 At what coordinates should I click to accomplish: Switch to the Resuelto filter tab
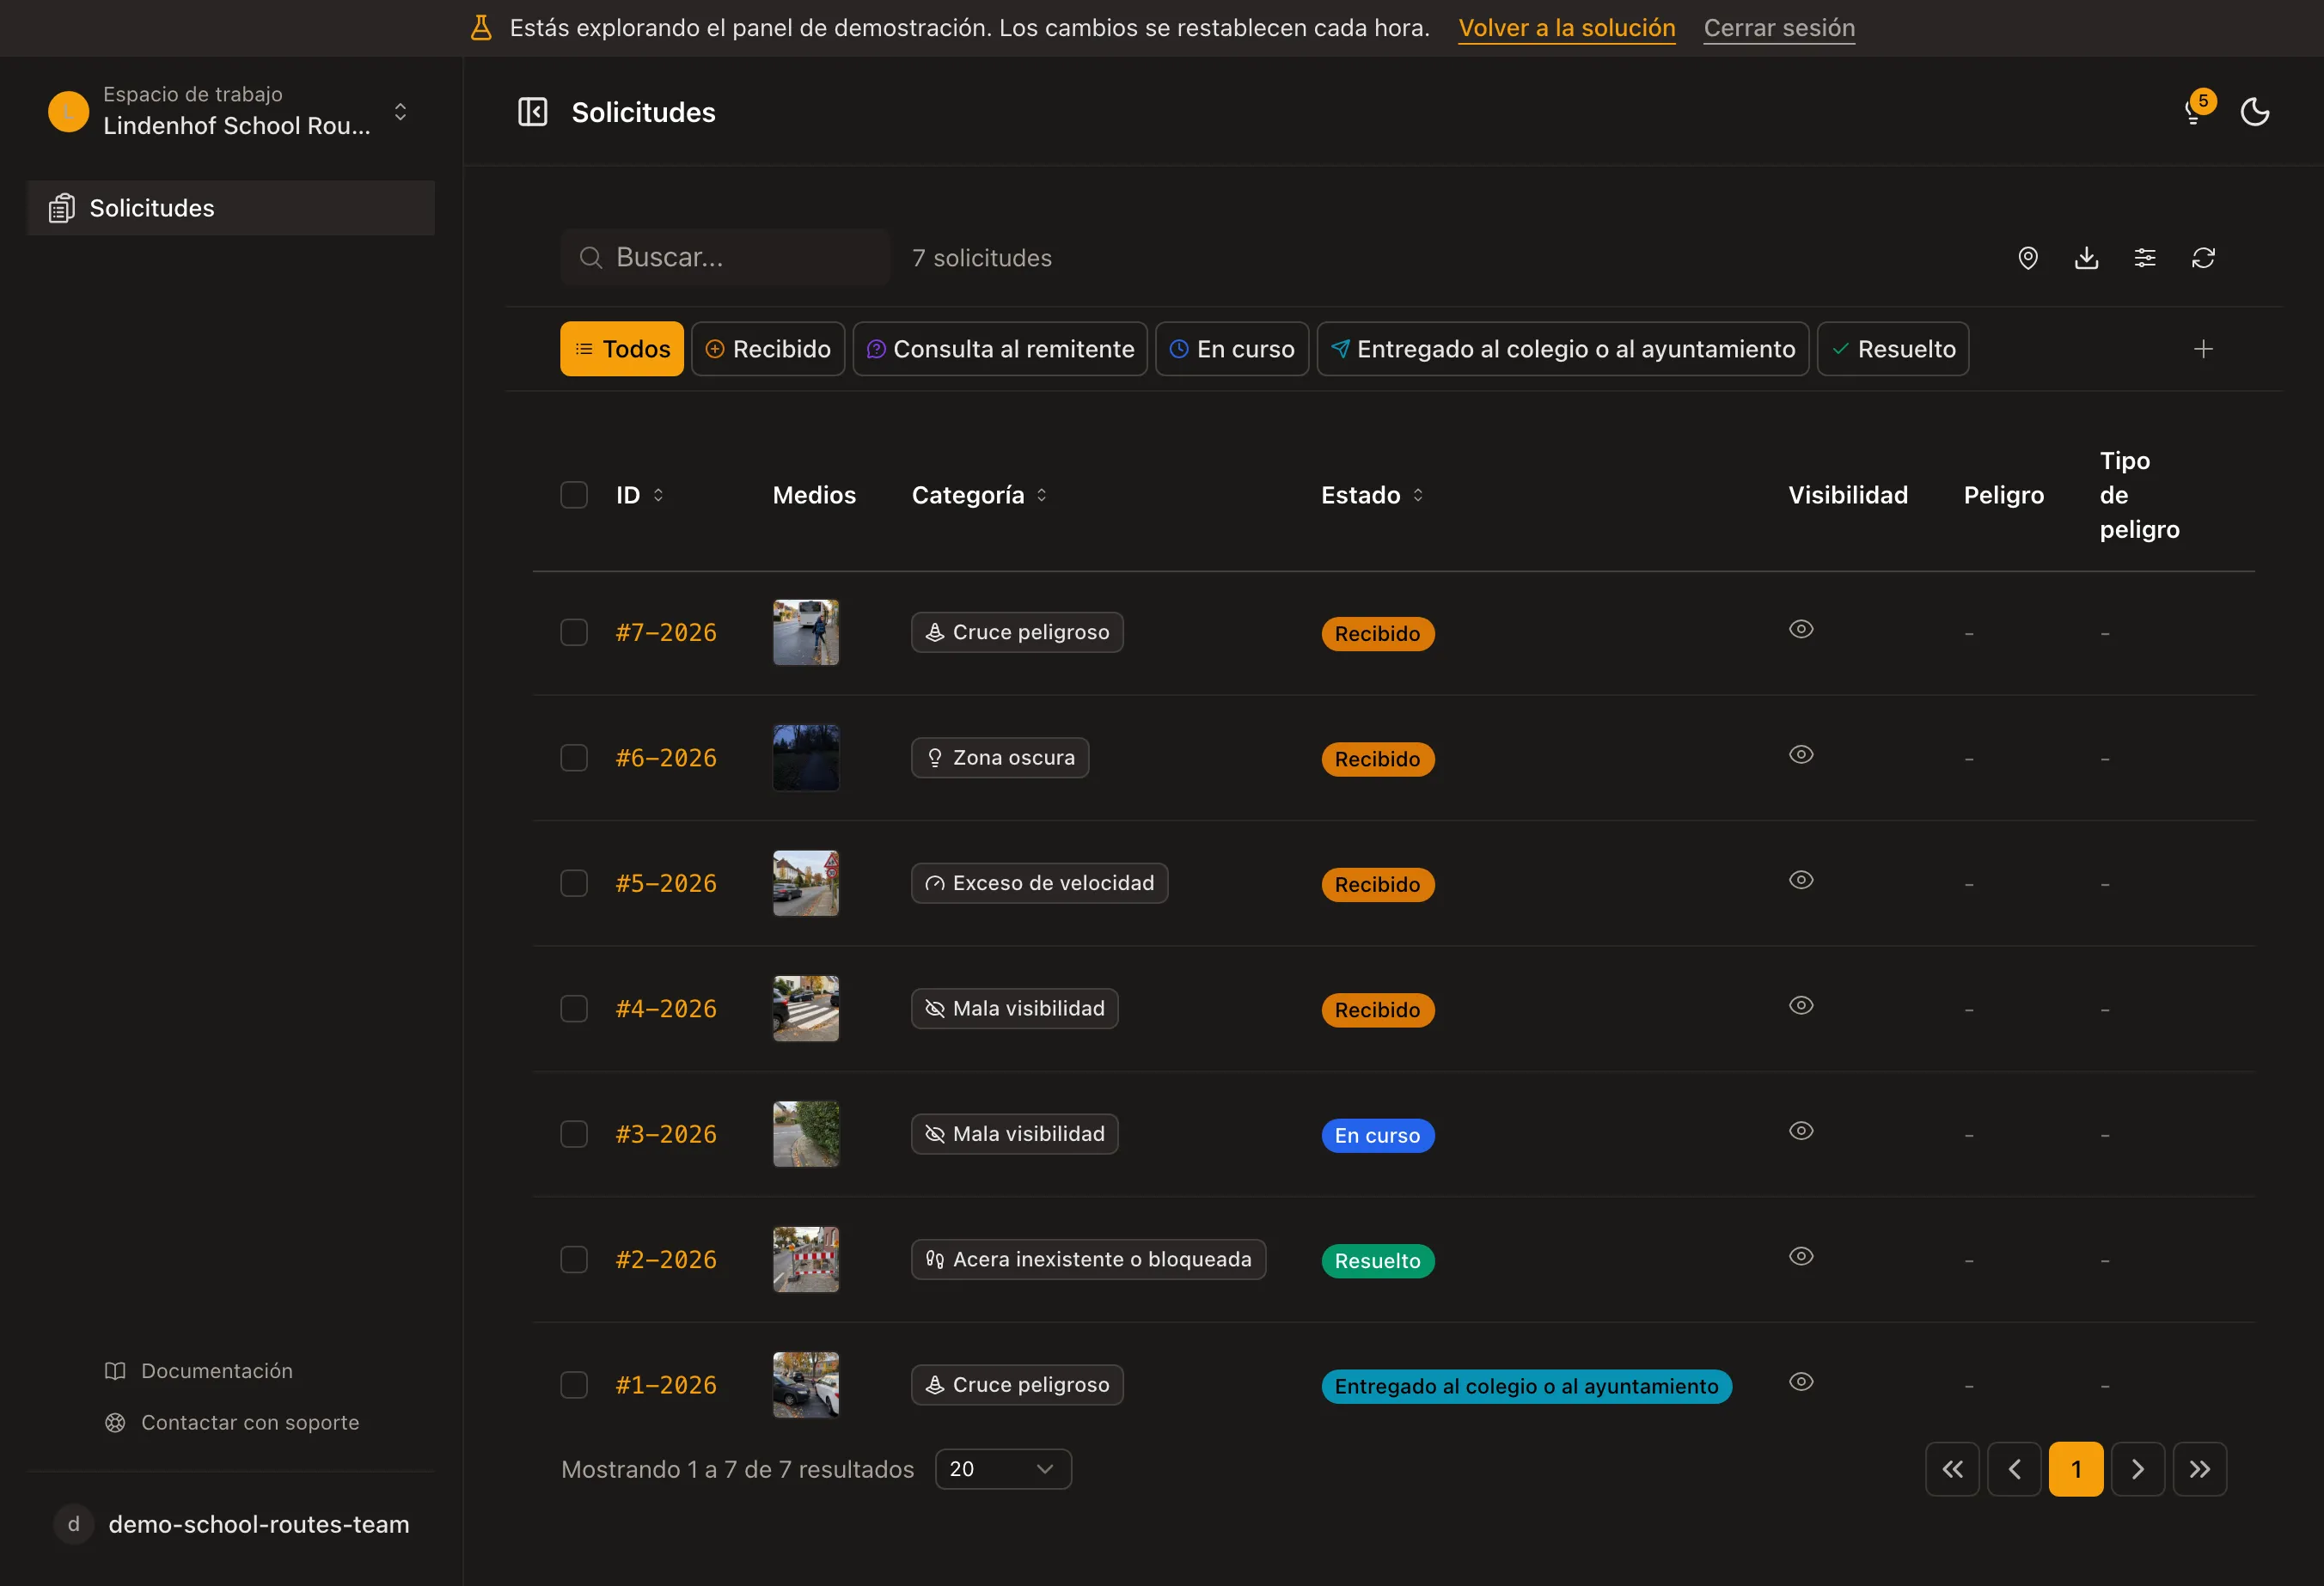1893,349
